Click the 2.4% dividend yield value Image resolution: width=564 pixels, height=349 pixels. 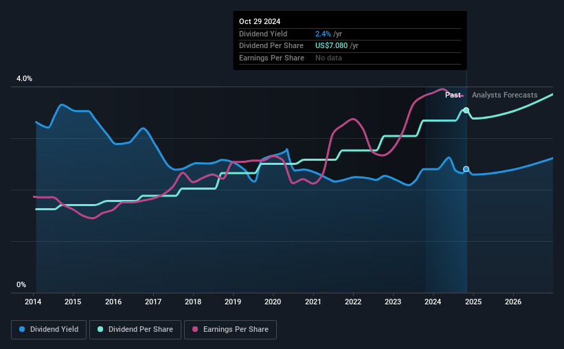pos(323,34)
